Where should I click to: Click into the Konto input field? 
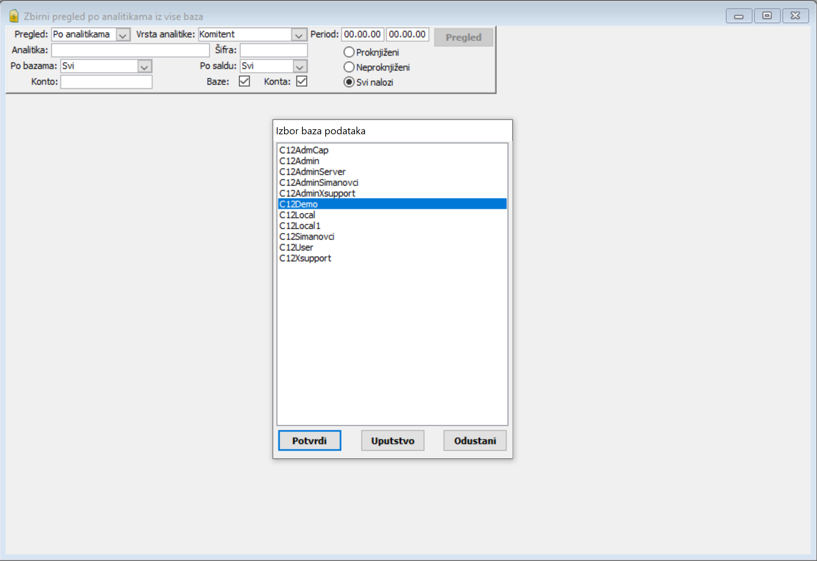[106, 82]
